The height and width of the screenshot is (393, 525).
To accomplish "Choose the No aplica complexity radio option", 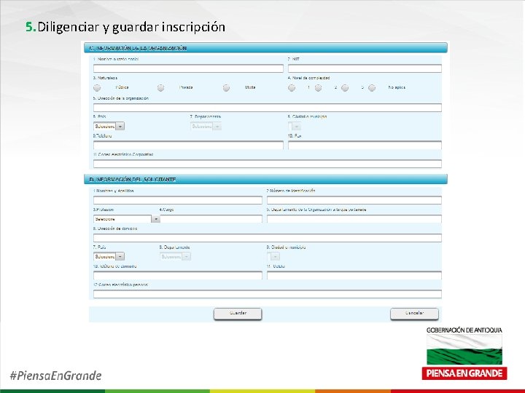I will (372, 87).
